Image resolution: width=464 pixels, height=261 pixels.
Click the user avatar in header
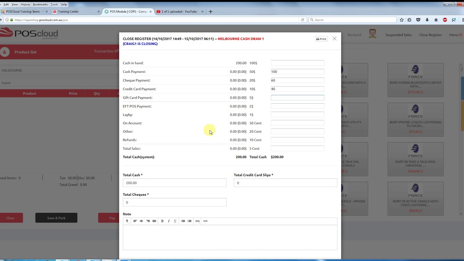click(x=372, y=34)
